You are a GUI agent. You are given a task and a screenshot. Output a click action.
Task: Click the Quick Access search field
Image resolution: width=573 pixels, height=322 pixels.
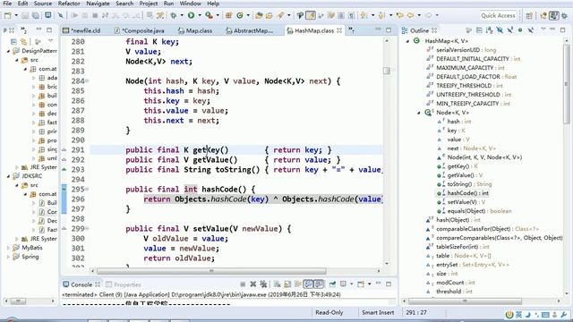[x=498, y=15]
